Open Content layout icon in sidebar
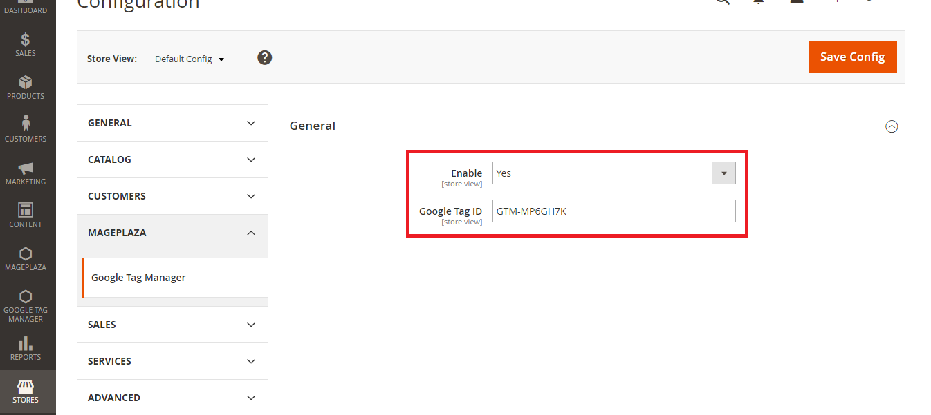The width and height of the screenshot is (931, 415). (26, 210)
